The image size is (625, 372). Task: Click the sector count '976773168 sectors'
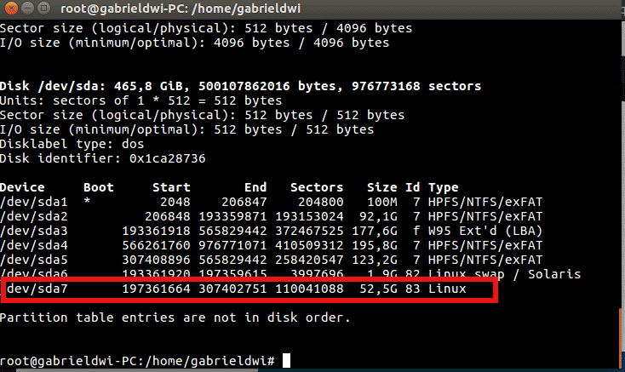coord(416,86)
